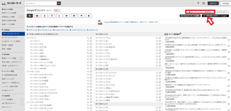This screenshot has width=231, height=111.
Task: Open external link for カードローン 分割払い
Action: [x=160, y=88]
